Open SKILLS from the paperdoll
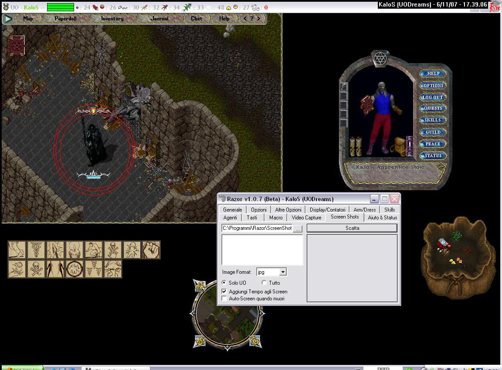Viewport: 502px width, 370px height. tap(433, 120)
